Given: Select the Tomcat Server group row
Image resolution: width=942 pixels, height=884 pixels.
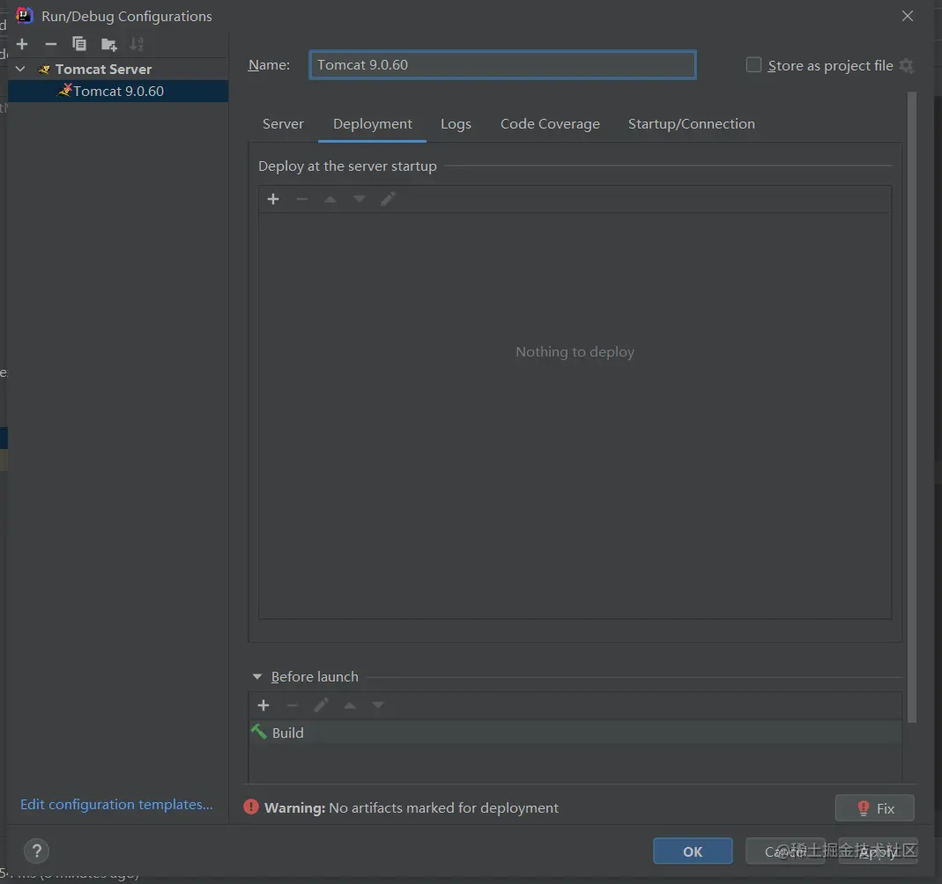Looking at the screenshot, I should pyautogui.click(x=118, y=69).
